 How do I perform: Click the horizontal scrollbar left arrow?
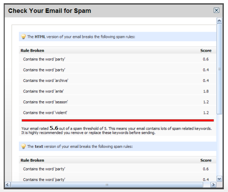click(7, 185)
